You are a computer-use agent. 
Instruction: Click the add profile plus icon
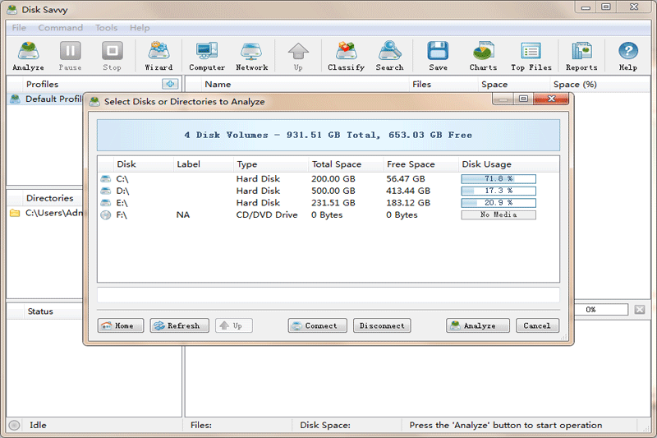[170, 84]
